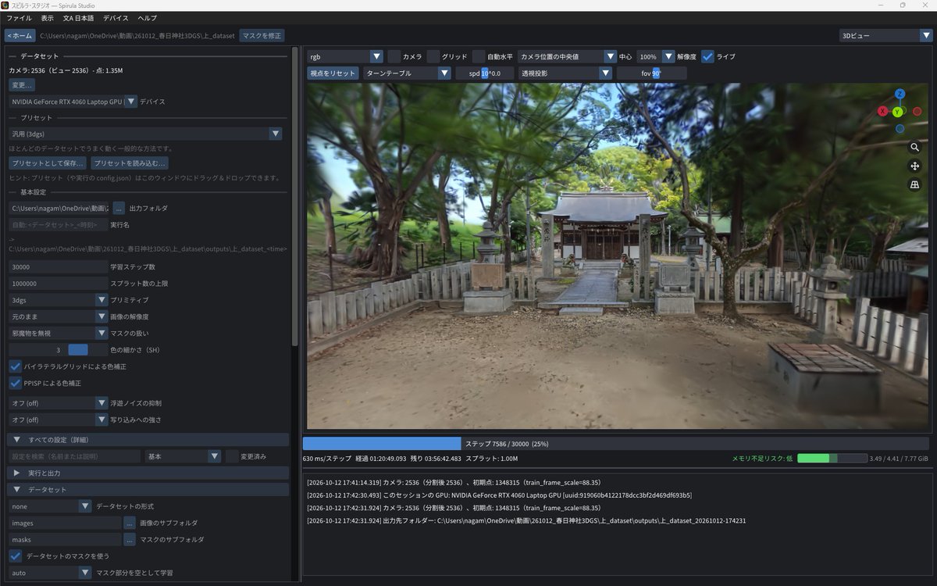Screen dimensions: 937x586
Task: Open the ターンテーブル navigation mode dropdown
Action: click(407, 73)
